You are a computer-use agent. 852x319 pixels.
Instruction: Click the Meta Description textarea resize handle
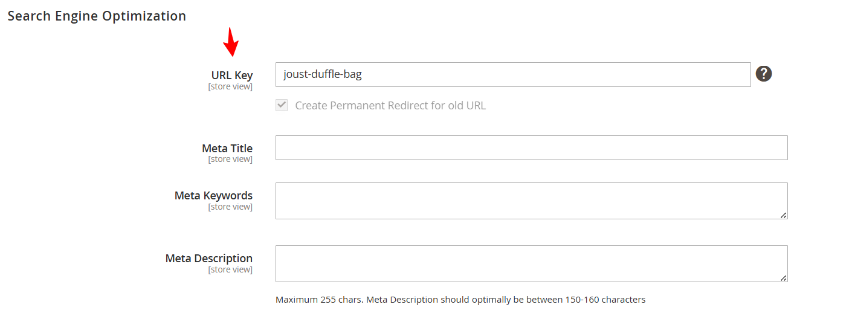point(783,277)
